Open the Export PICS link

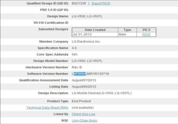101,3
